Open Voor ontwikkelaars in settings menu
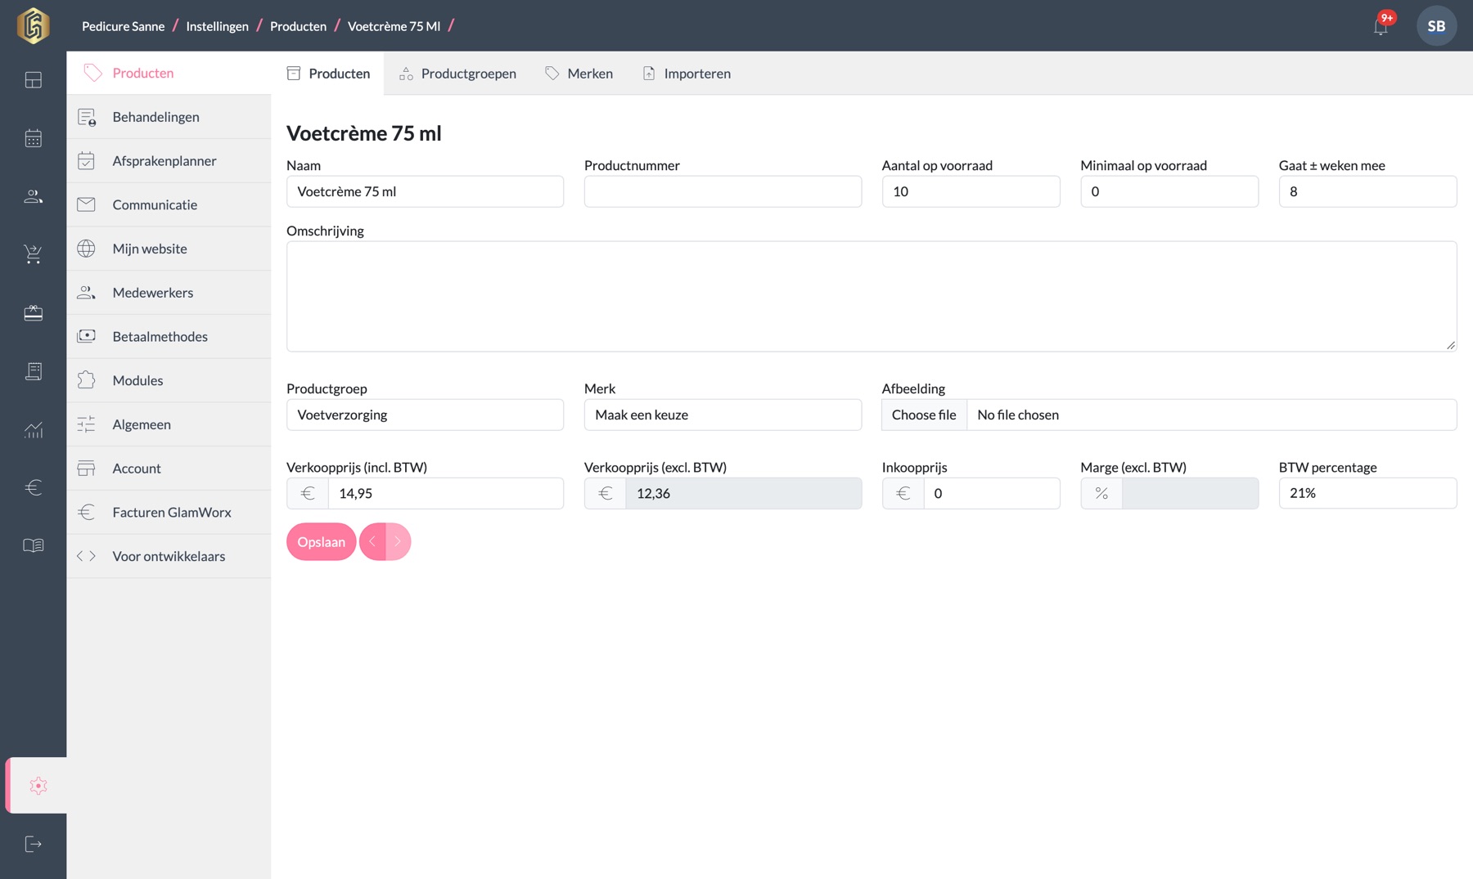The width and height of the screenshot is (1473, 879). click(169, 556)
